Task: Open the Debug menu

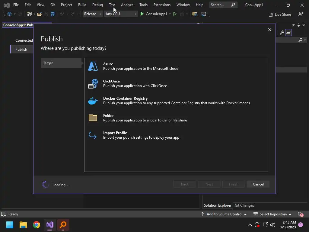Action: tap(97, 5)
